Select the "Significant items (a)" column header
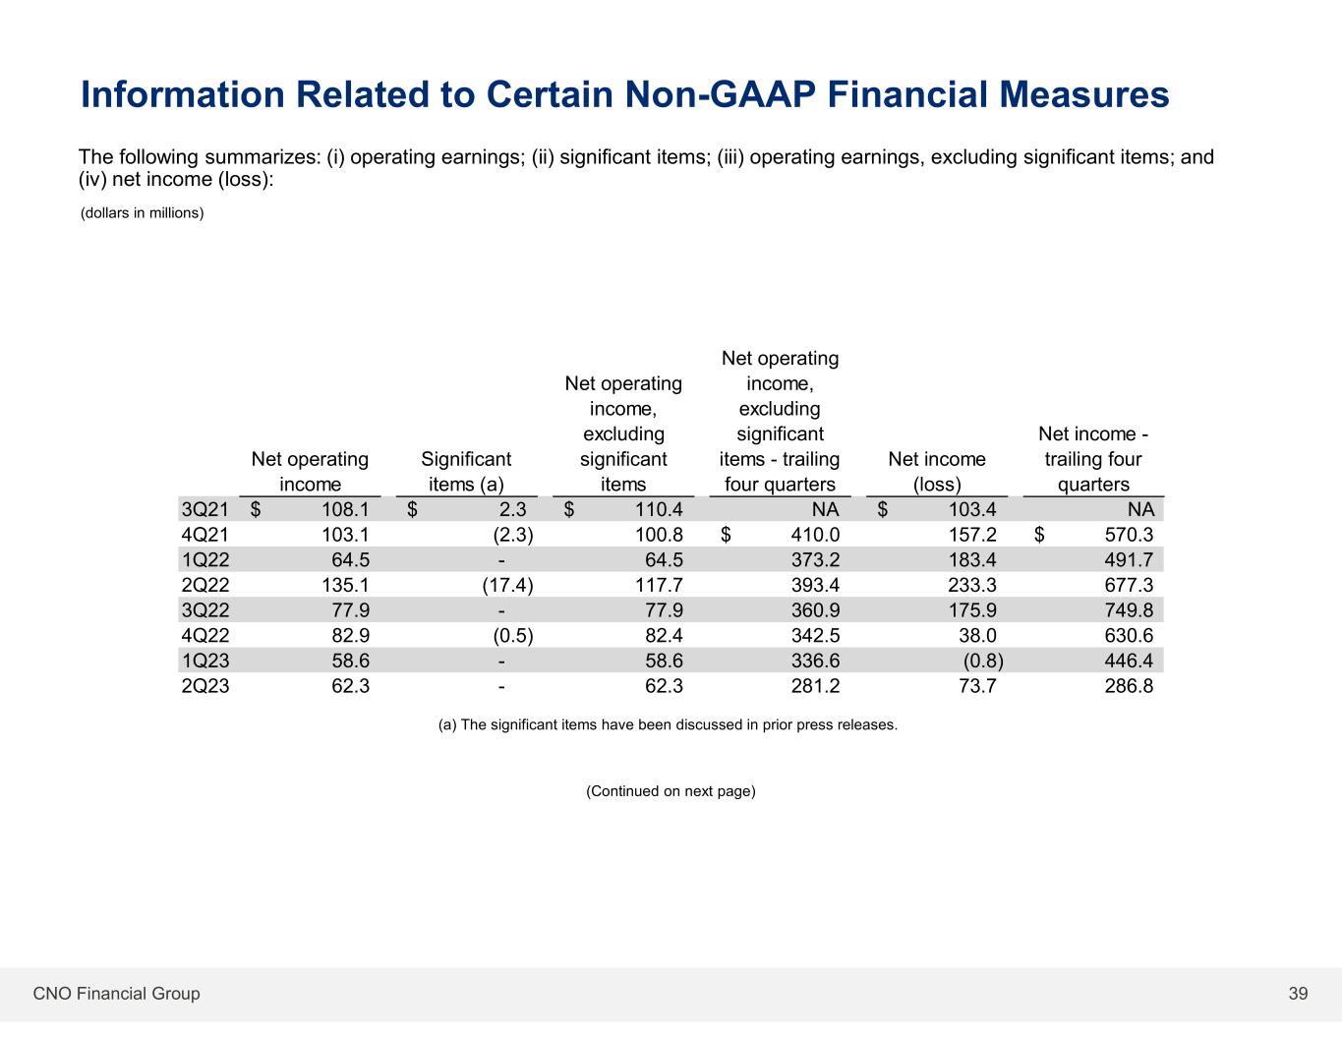Screen dimensions: 1342x1037 (466, 471)
